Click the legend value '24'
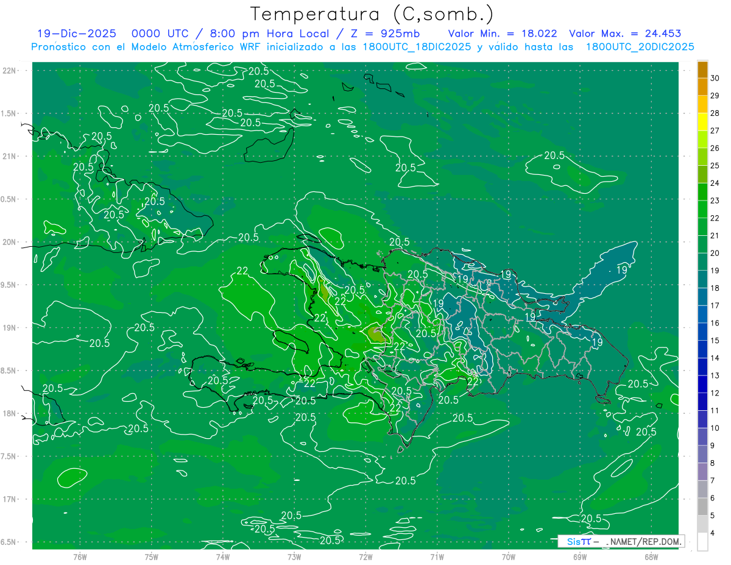 [x=715, y=183]
